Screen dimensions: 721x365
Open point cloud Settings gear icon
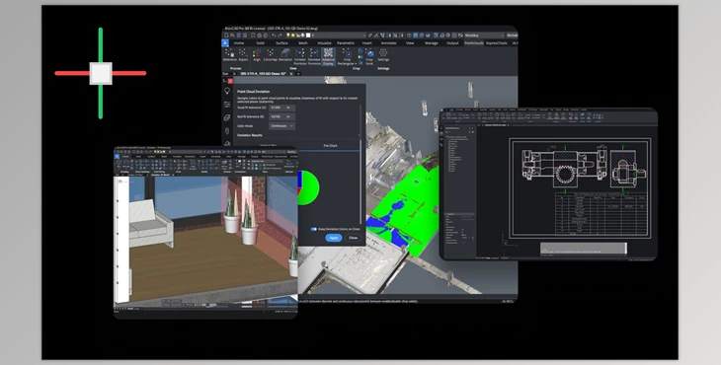tap(383, 54)
